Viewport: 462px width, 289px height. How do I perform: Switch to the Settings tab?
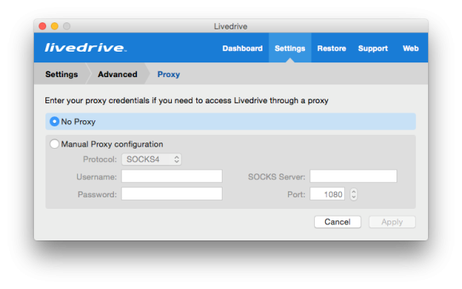tap(290, 49)
